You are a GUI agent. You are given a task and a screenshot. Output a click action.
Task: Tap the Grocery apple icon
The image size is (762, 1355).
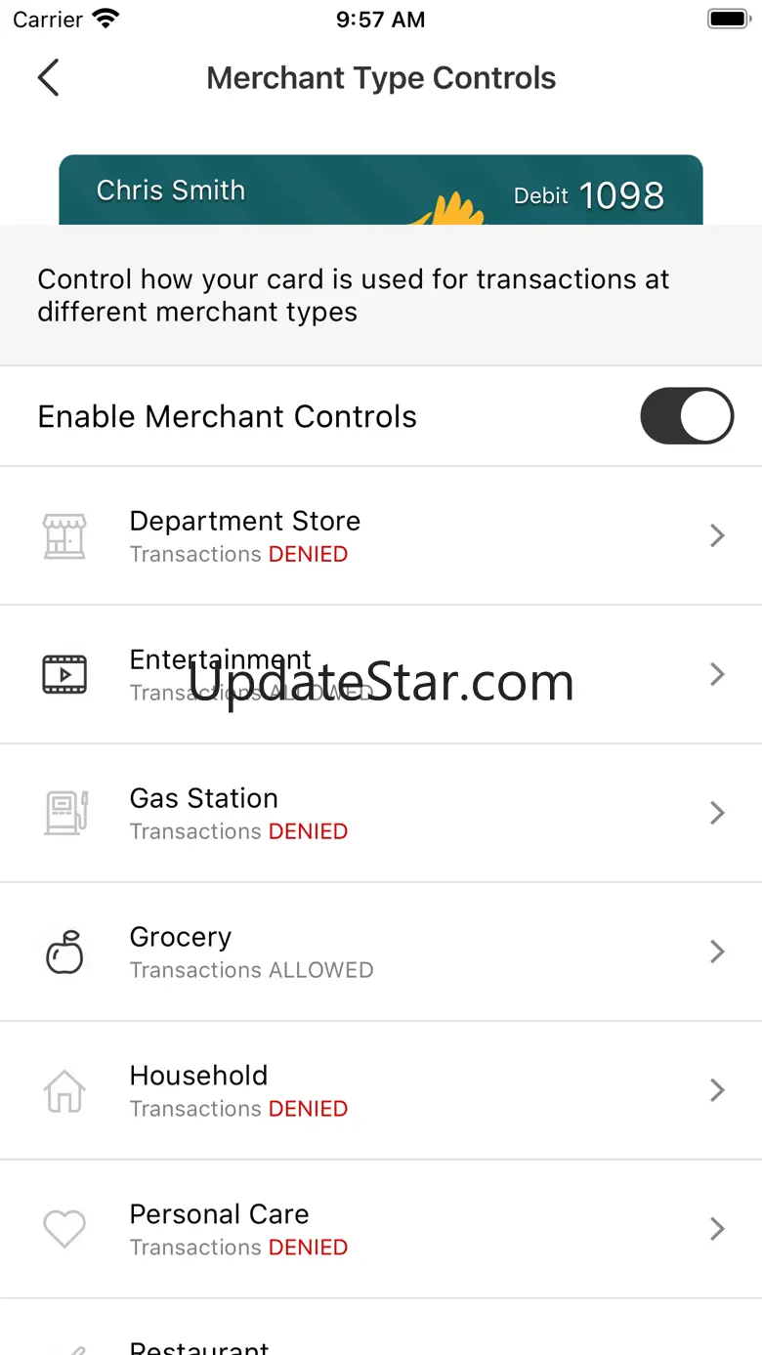(64, 952)
